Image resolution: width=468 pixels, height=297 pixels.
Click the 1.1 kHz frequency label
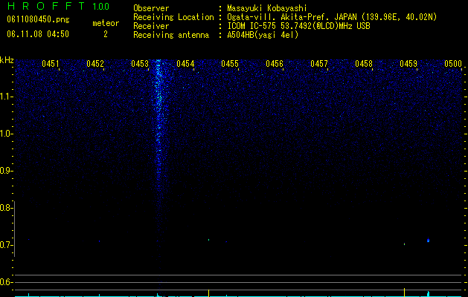point(6,97)
